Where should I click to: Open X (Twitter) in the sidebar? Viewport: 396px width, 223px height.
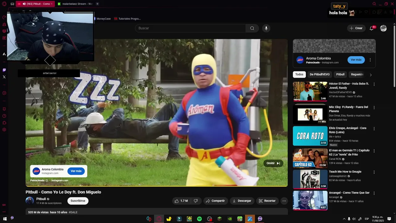(4, 77)
